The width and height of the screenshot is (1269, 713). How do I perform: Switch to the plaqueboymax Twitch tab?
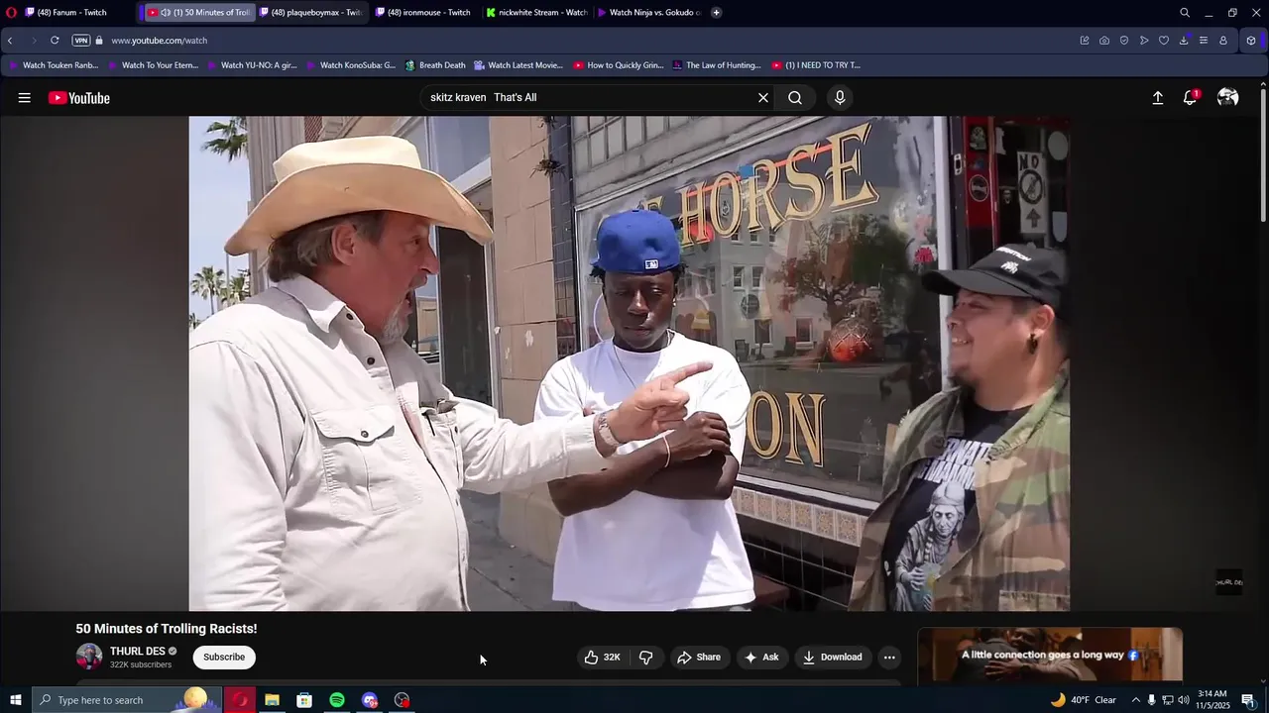coord(310,13)
